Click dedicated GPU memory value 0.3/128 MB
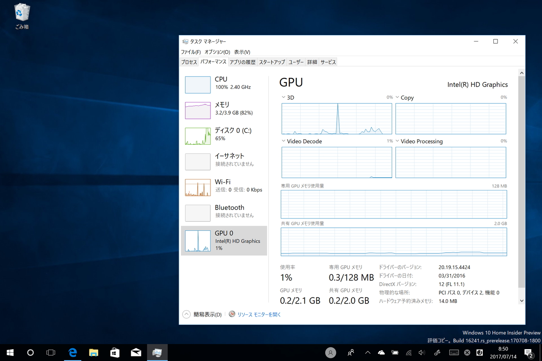This screenshot has height=361, width=542. pyautogui.click(x=351, y=278)
